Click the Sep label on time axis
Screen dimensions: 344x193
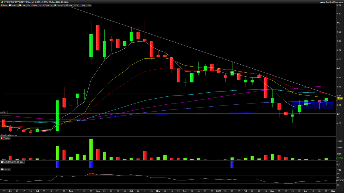[98, 190]
